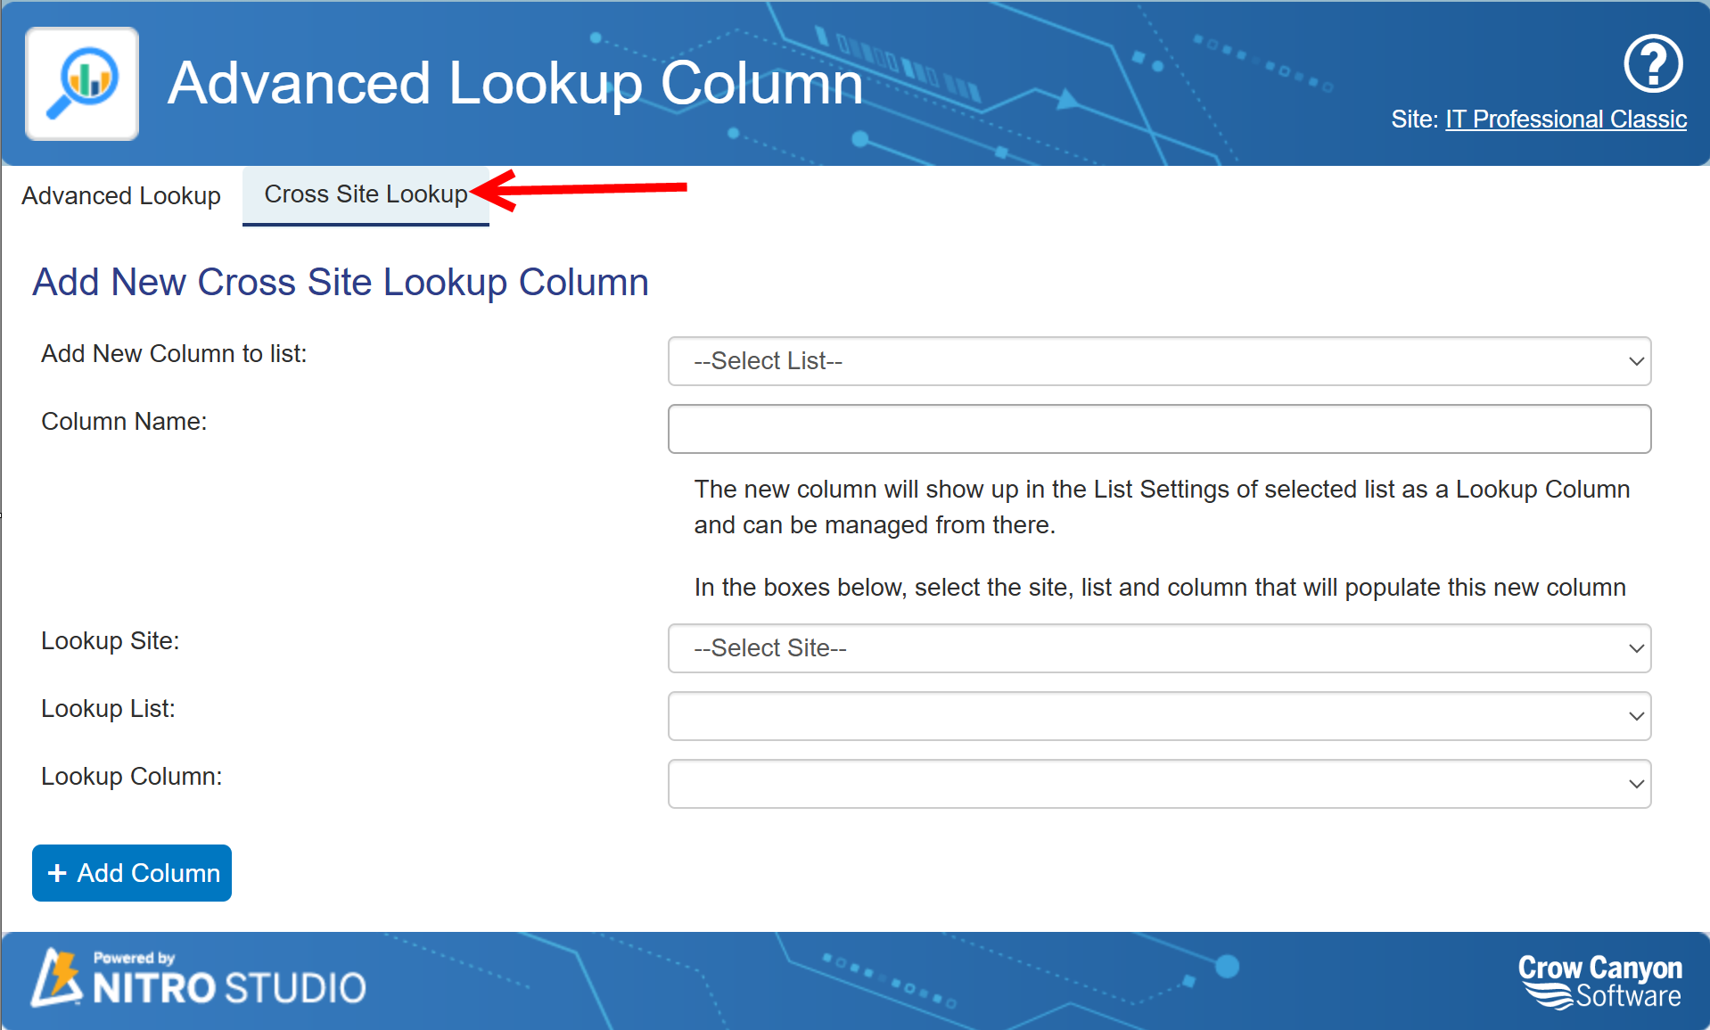Image resolution: width=1710 pixels, height=1030 pixels.
Task: Click the 'Lookup Site:' label
Action: click(111, 641)
